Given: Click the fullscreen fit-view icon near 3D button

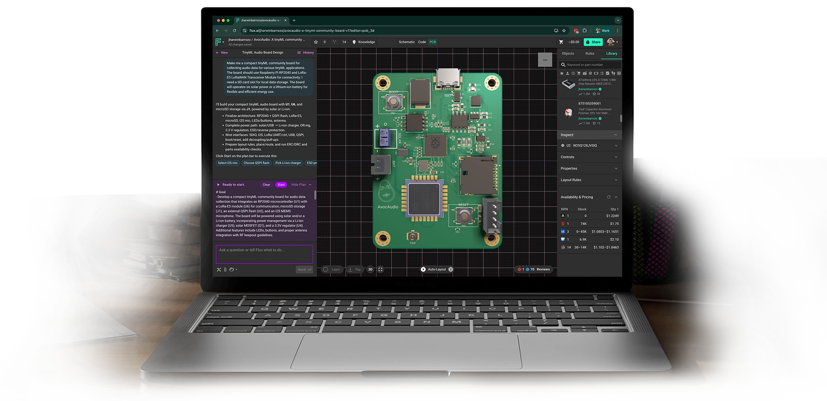Looking at the screenshot, I should pos(380,269).
